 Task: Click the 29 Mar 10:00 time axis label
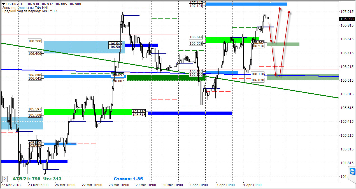coord(146,185)
